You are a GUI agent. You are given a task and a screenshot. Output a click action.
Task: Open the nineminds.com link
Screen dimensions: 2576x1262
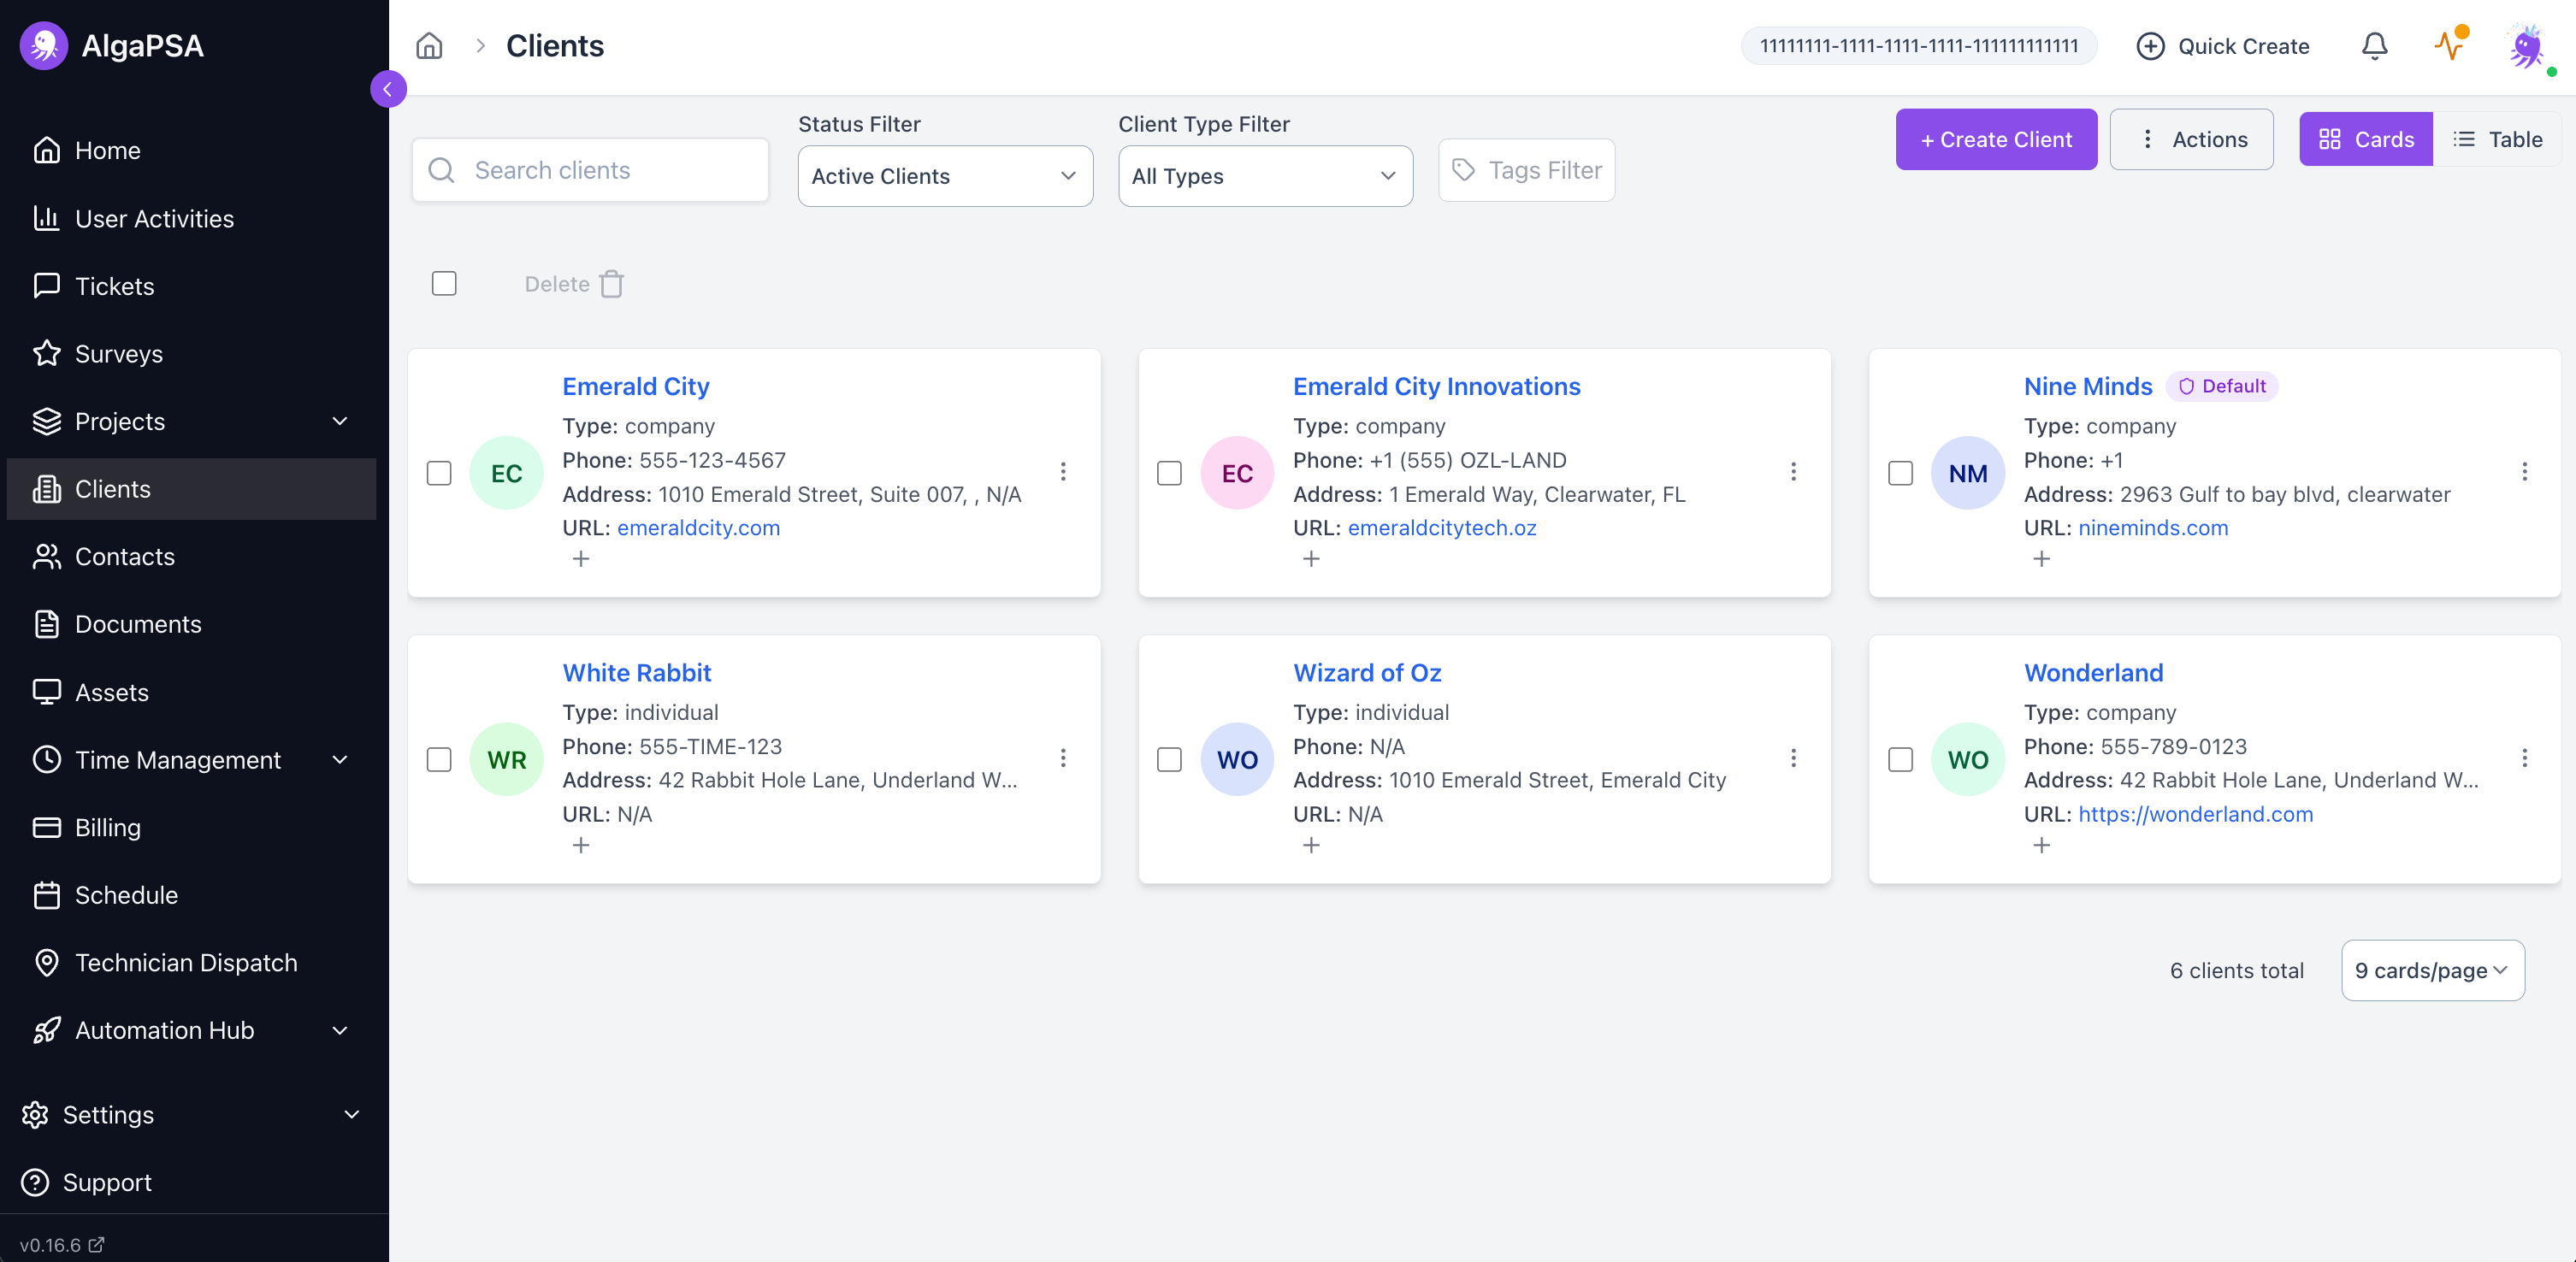tap(2153, 528)
